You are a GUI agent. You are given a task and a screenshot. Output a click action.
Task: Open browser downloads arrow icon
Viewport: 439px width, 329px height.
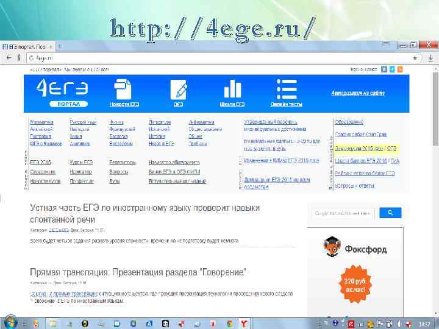tap(430, 58)
